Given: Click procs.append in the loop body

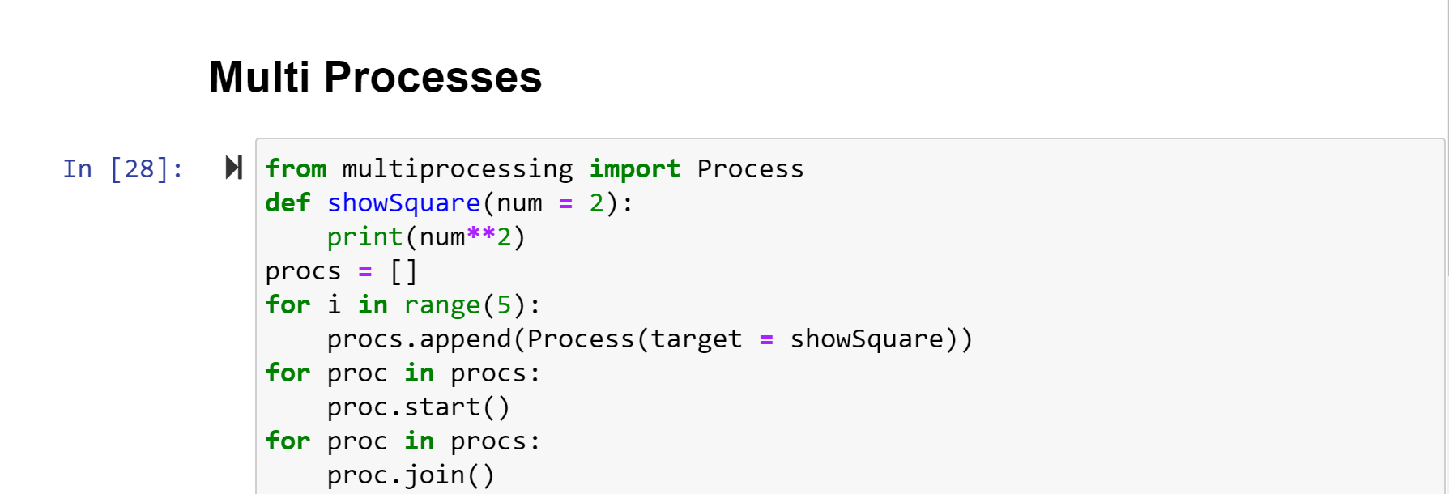Looking at the screenshot, I should [419, 339].
